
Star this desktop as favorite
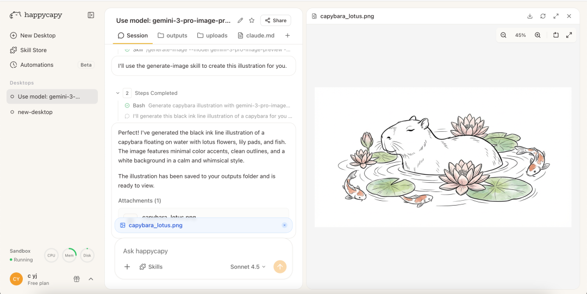point(252,21)
